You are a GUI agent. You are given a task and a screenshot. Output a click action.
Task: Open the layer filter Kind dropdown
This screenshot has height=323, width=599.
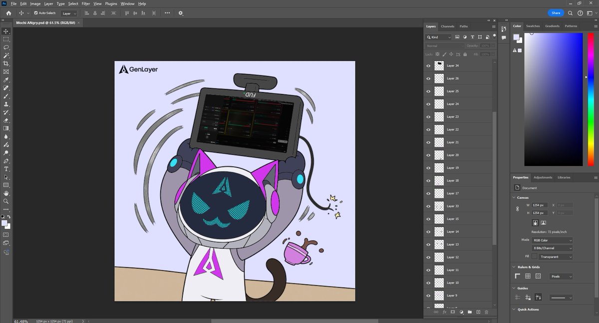439,37
